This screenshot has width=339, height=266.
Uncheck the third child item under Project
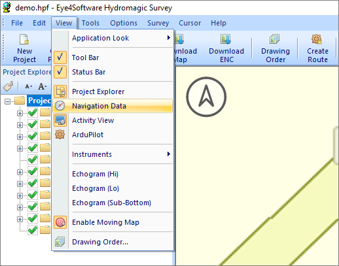click(33, 137)
